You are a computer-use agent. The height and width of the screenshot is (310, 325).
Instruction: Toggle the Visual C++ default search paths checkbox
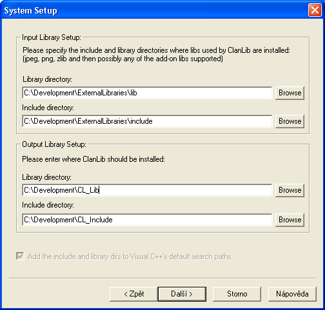click(x=20, y=257)
